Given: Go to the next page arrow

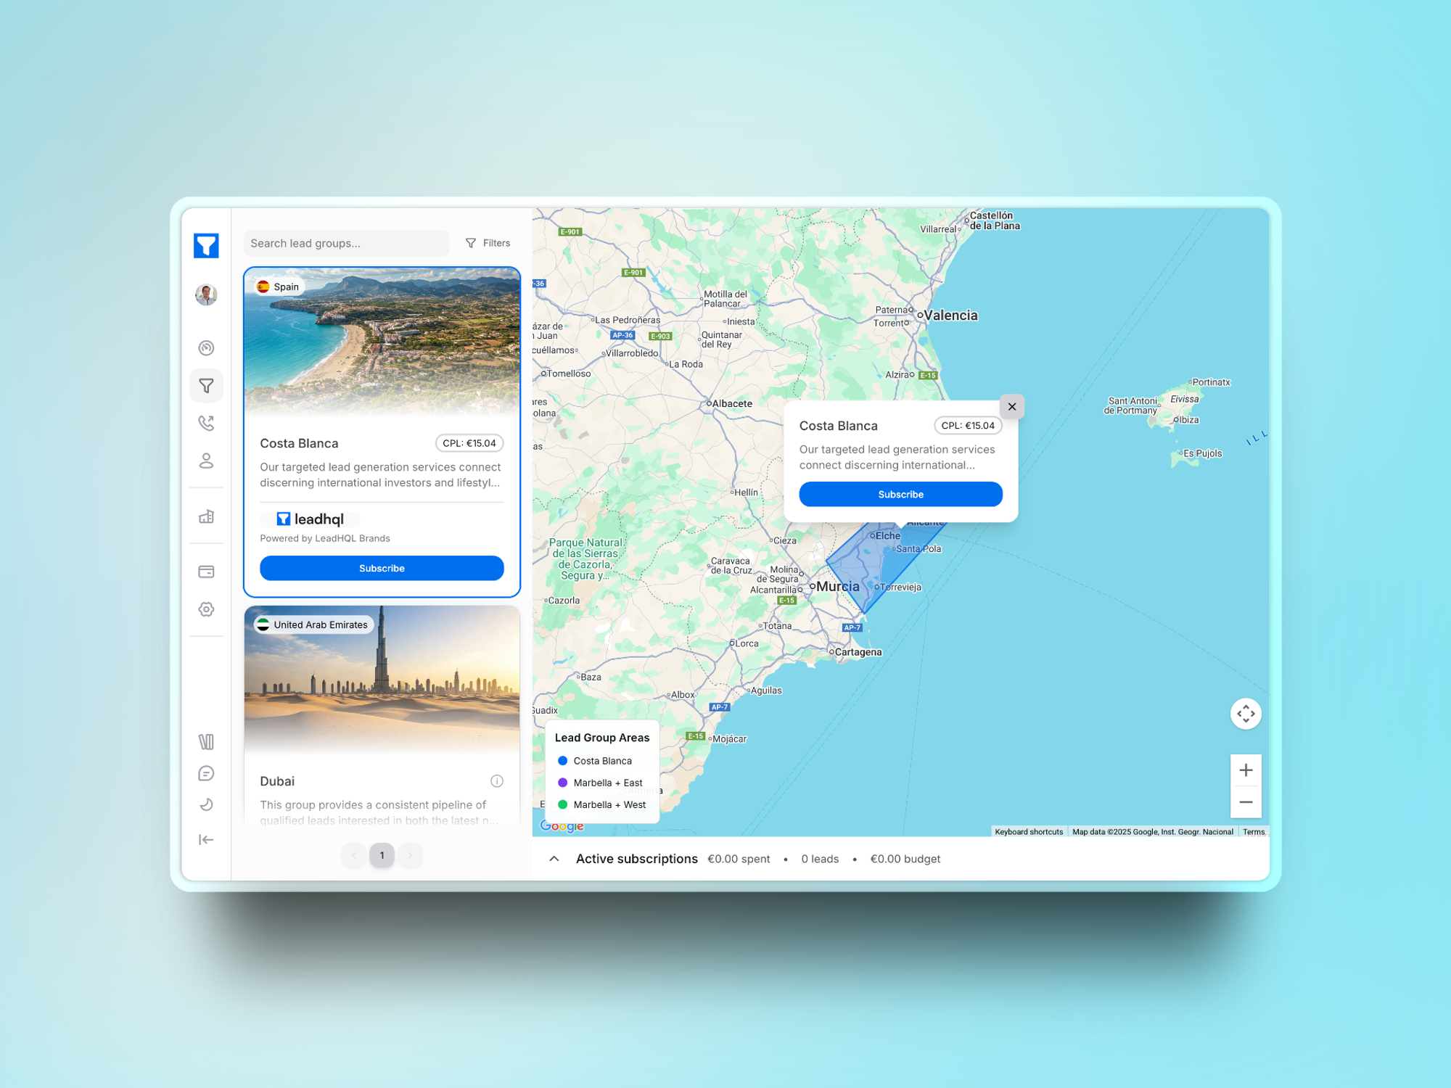Looking at the screenshot, I should click(x=410, y=855).
